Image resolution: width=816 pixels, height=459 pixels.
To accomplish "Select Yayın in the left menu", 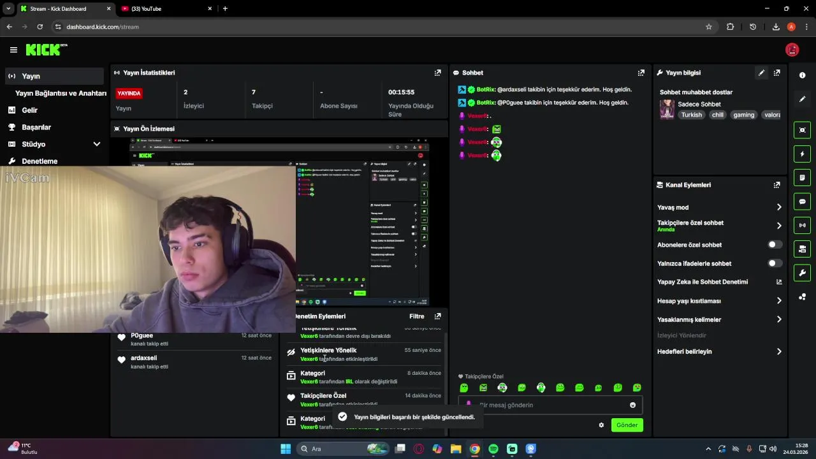I will 54,76.
